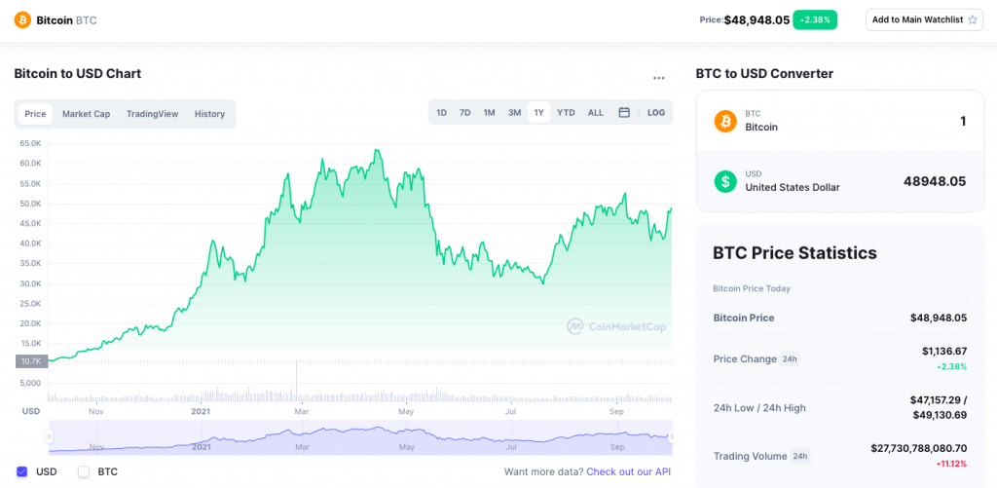Click the Bitcoin to USD Chart heading
Viewport: 997px width, 488px height.
(78, 73)
